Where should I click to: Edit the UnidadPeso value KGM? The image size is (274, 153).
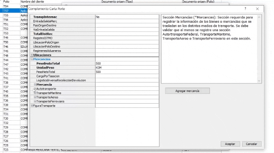tap(127, 68)
